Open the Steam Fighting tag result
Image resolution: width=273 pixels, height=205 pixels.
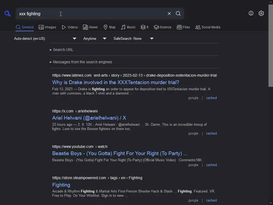61,185
